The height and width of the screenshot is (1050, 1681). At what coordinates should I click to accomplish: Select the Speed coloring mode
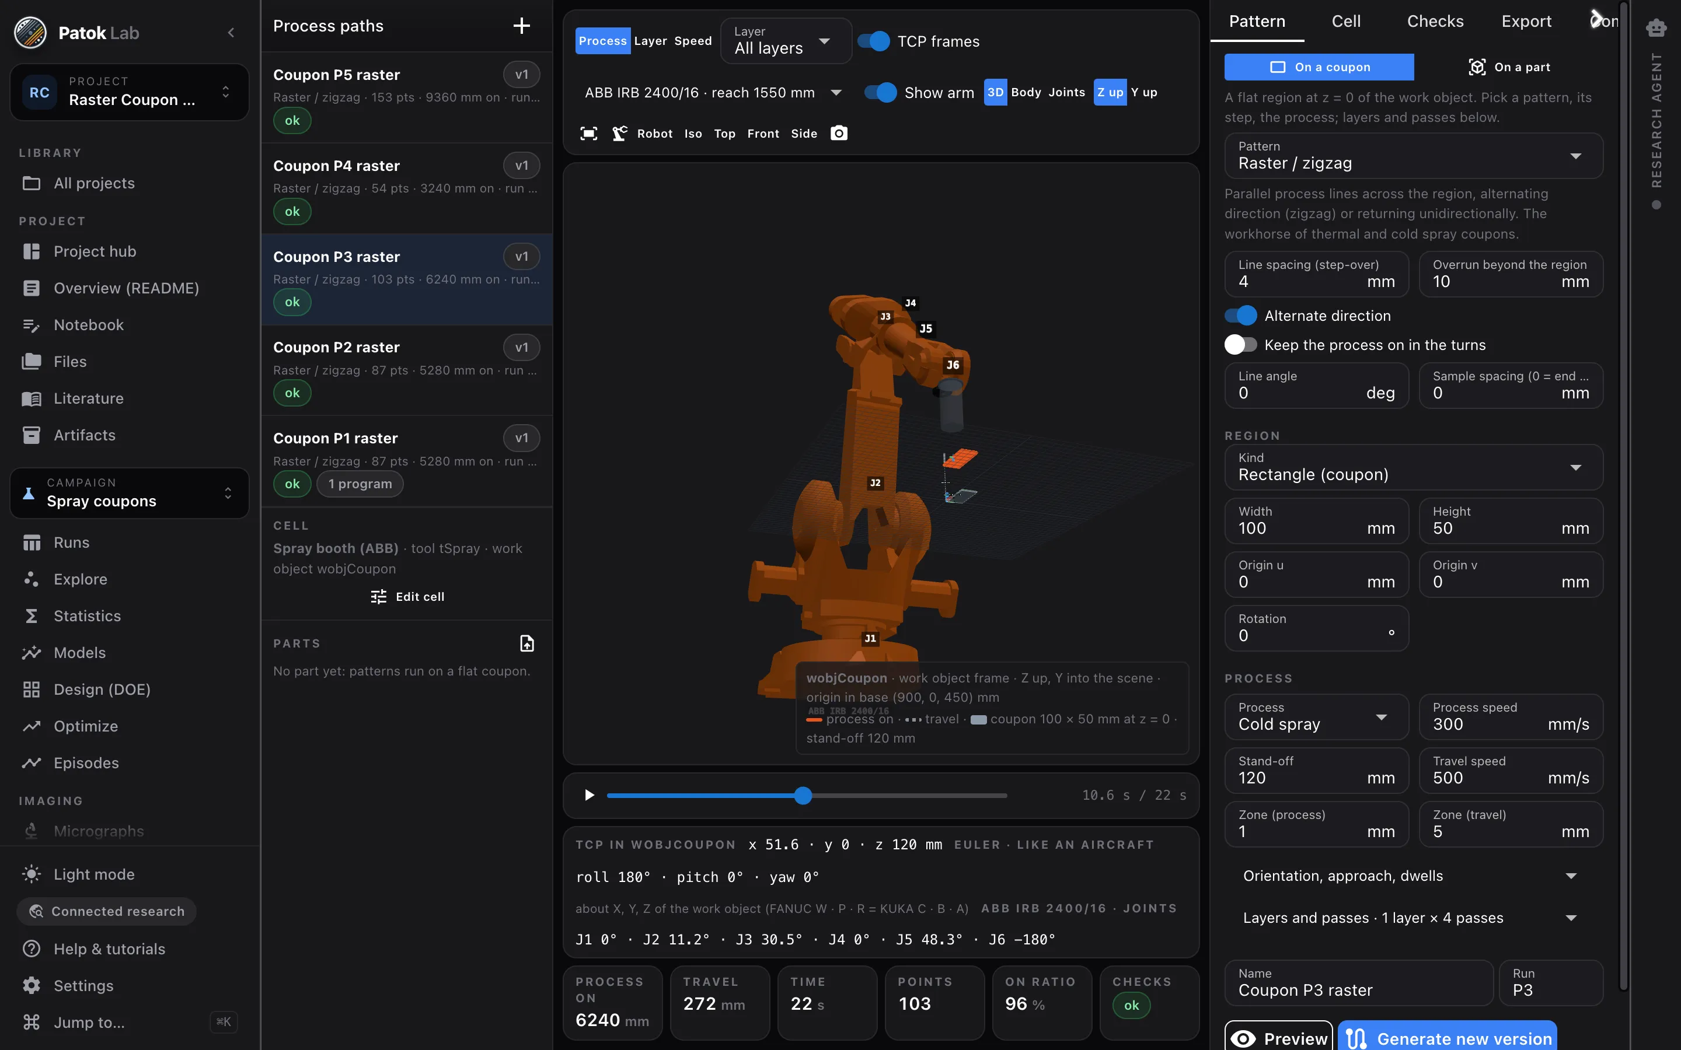(693, 41)
